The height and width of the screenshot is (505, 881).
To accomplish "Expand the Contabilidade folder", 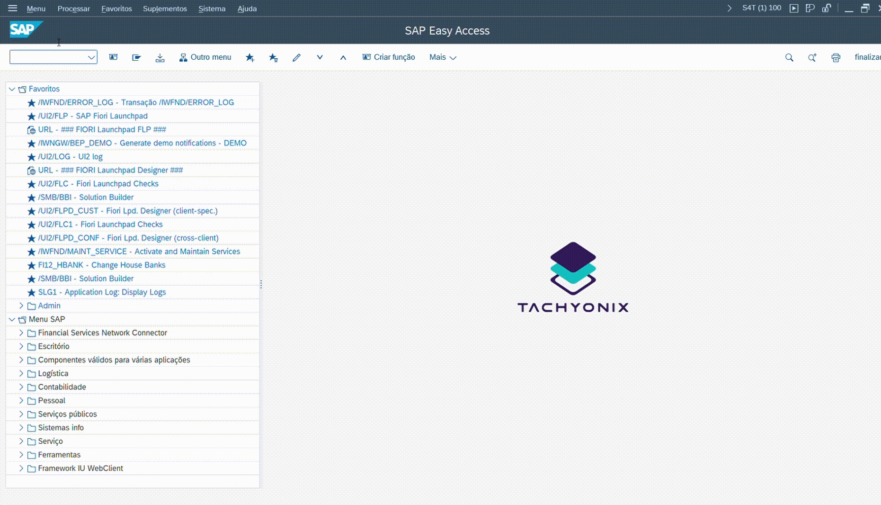I will tap(21, 387).
